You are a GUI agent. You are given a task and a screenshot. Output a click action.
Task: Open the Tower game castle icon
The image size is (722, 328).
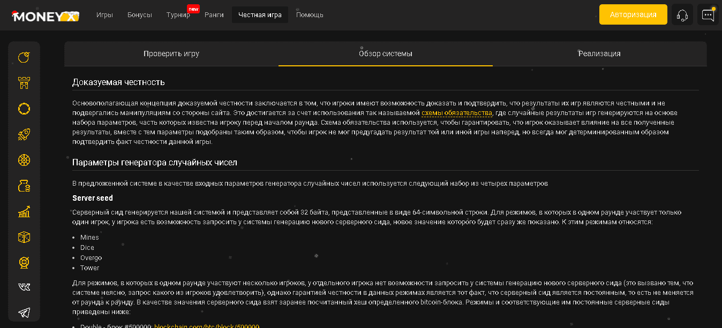(x=24, y=83)
